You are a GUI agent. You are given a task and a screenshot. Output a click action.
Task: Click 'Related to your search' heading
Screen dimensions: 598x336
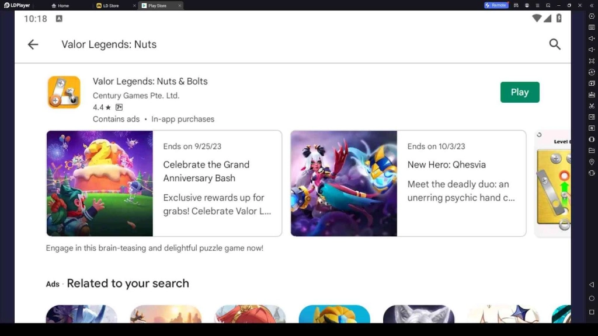(128, 283)
